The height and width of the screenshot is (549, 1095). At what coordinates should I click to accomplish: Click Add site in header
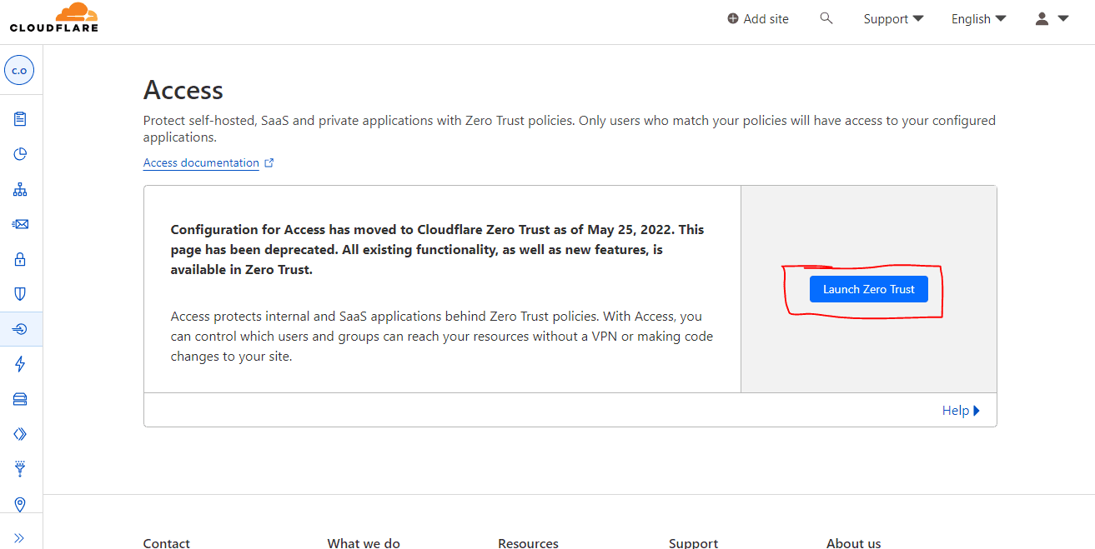point(757,18)
